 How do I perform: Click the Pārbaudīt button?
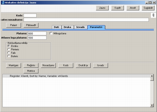[x=31, y=25]
